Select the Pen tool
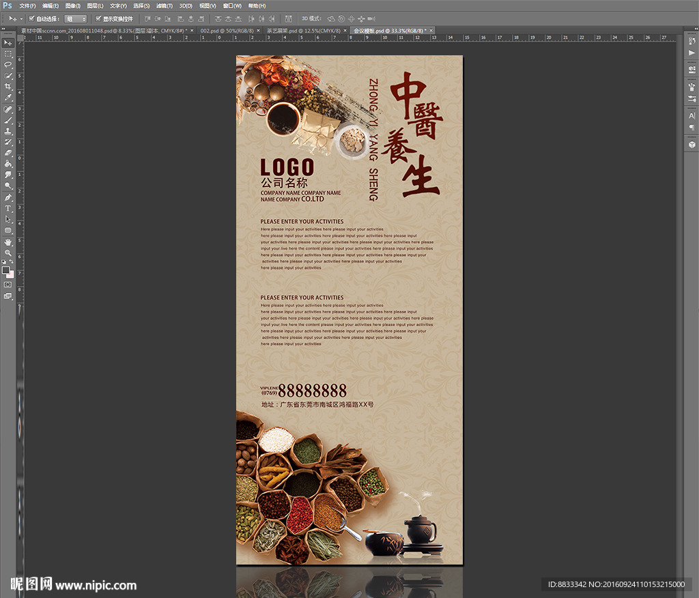 (8, 197)
